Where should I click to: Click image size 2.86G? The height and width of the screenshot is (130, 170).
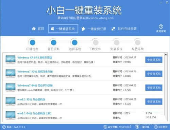point(128,76)
